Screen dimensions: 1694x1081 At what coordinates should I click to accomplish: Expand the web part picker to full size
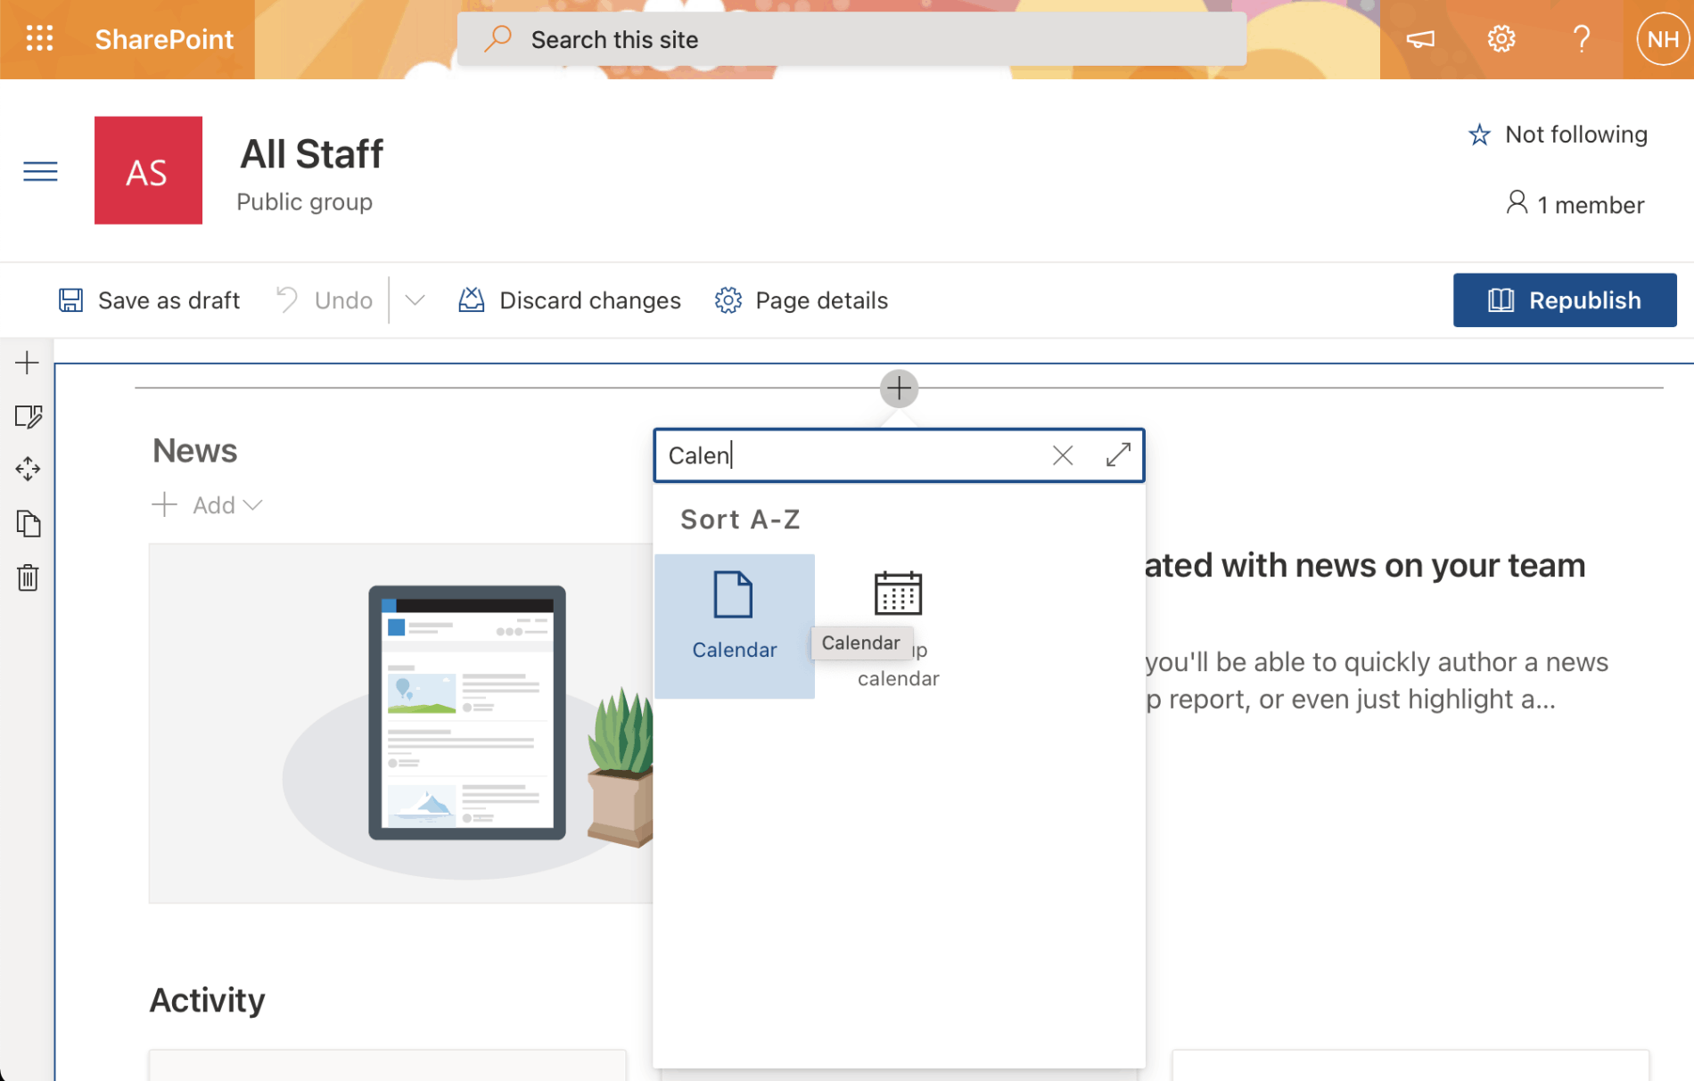point(1118,455)
